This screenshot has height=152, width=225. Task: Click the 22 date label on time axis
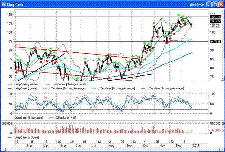pos(172,142)
